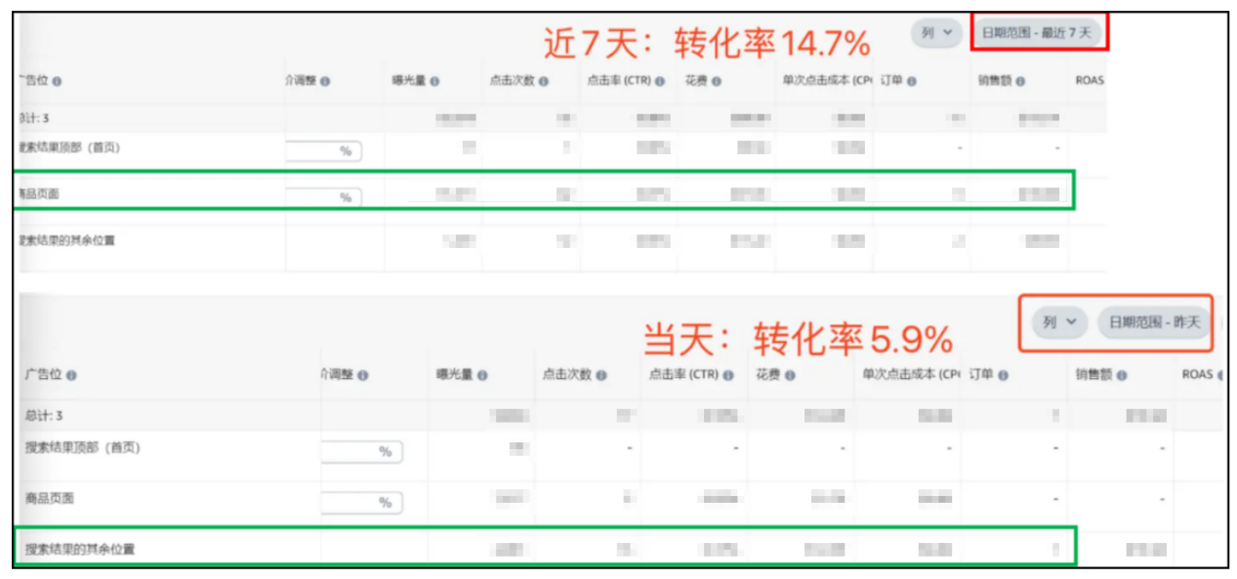Click info icon beside 价调整 in last-7-days table
The width and height of the screenshot is (1237, 579).
tap(325, 82)
